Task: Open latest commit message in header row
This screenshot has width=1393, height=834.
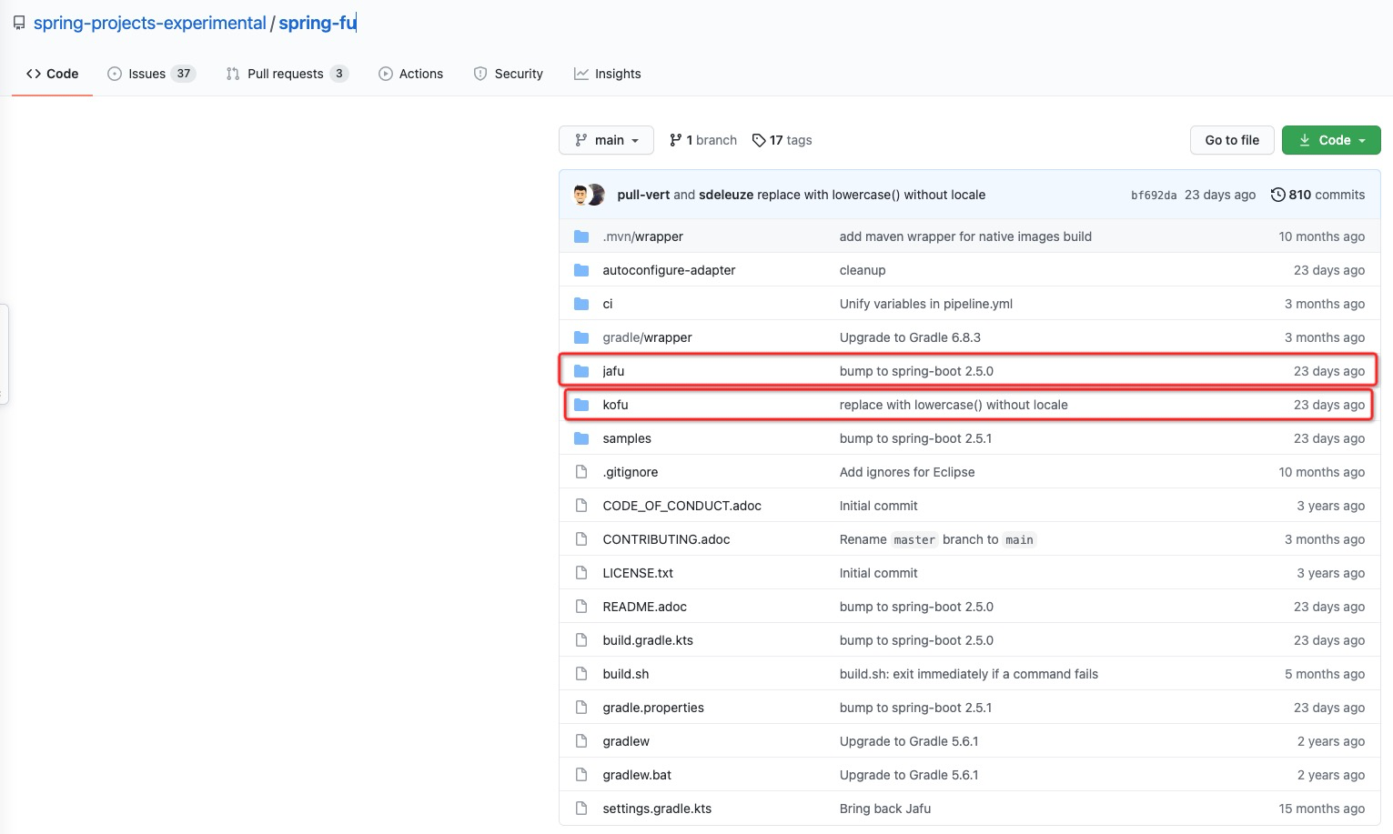Action: click(872, 195)
